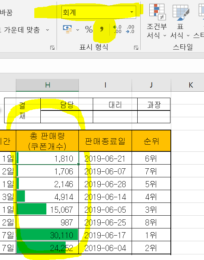Open the Format as Table (표 서식) gallery
The width and height of the screenshot is (204, 260).
point(180,21)
